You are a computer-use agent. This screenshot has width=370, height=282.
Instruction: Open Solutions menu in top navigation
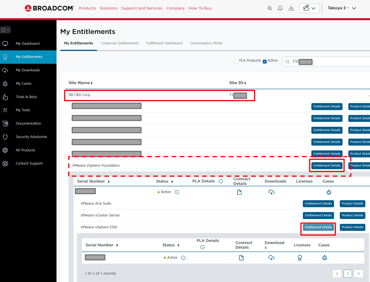(x=108, y=8)
